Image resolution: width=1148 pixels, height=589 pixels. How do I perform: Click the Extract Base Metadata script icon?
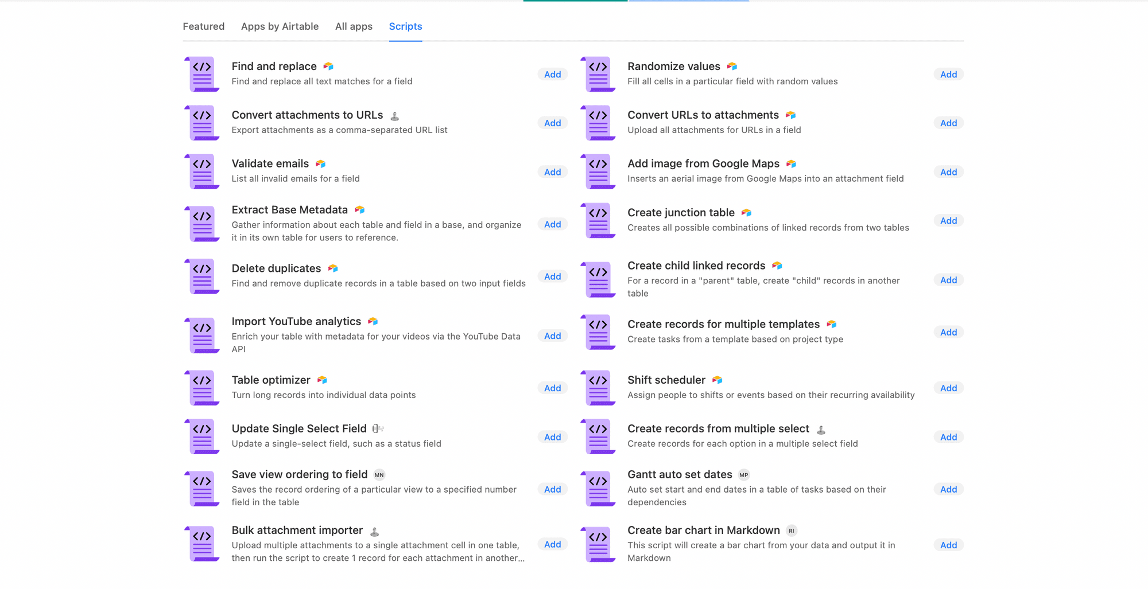point(202,224)
